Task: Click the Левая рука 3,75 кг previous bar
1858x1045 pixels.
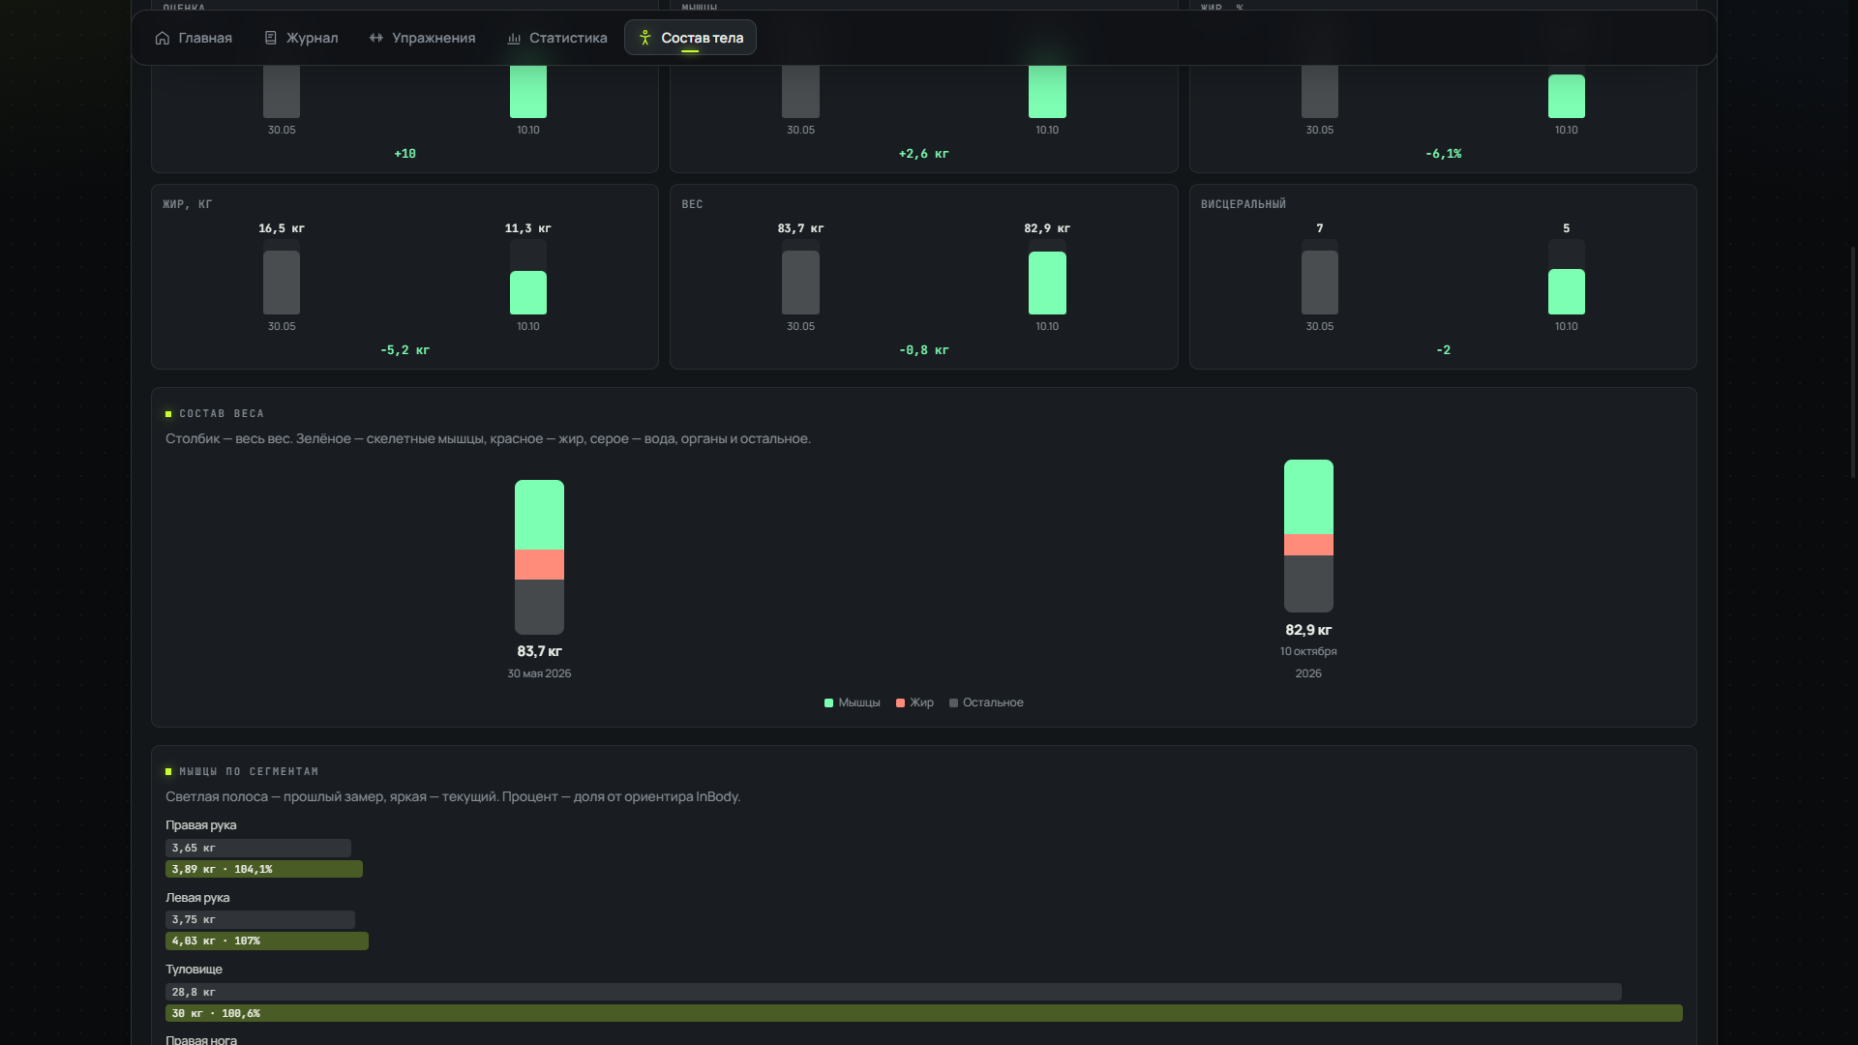Action: tap(260, 919)
